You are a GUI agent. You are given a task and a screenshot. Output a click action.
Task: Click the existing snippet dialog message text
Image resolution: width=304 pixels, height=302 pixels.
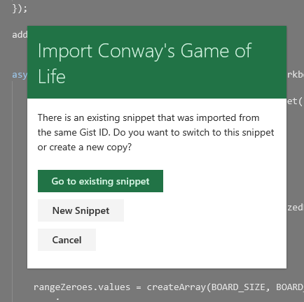(156, 132)
